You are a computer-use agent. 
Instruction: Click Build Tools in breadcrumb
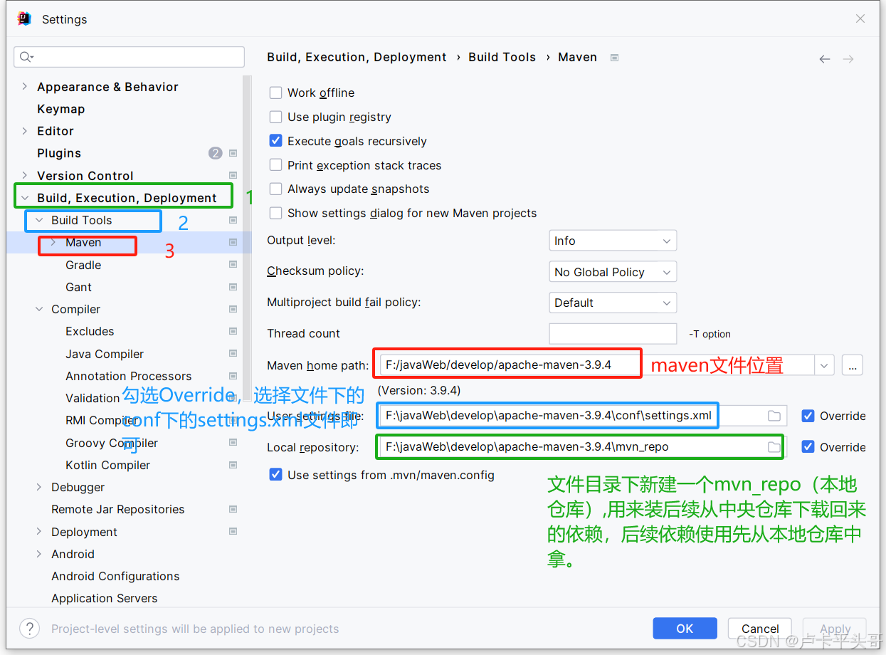click(x=502, y=57)
